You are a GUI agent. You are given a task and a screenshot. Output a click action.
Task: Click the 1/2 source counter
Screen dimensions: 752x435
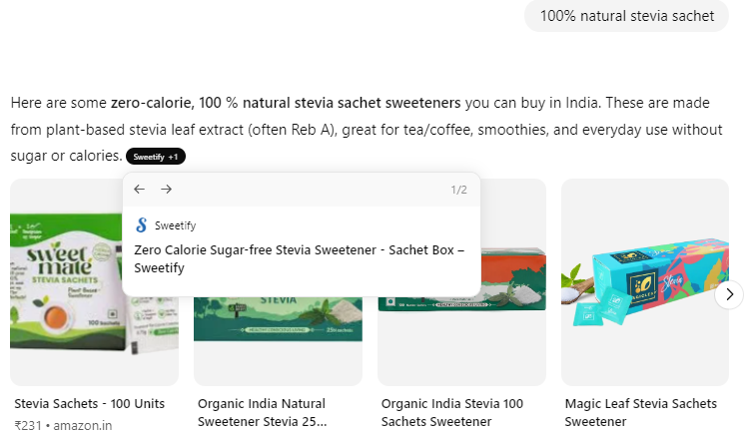[x=458, y=190]
